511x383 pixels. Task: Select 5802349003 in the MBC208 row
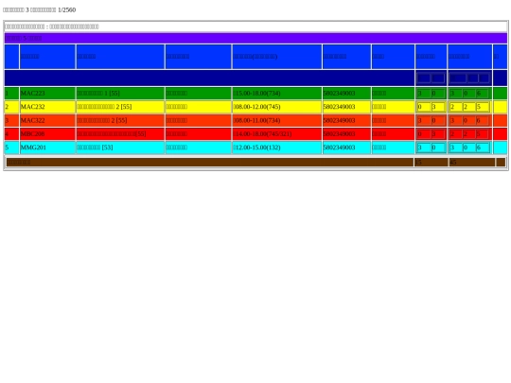pos(340,134)
